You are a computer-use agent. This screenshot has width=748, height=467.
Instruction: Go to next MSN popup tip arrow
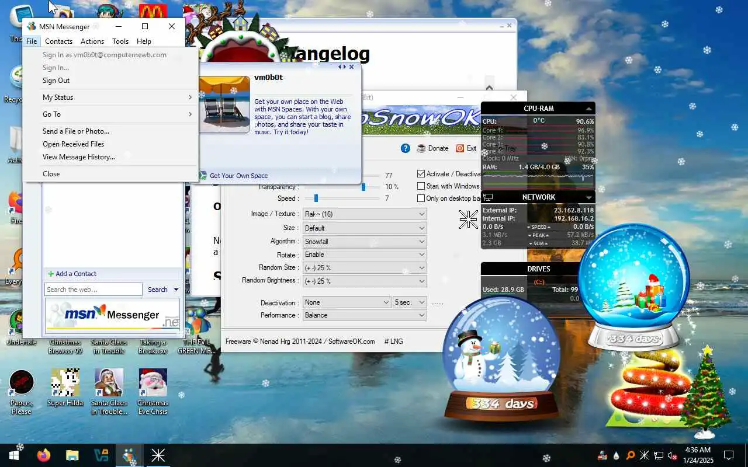pyautogui.click(x=345, y=67)
